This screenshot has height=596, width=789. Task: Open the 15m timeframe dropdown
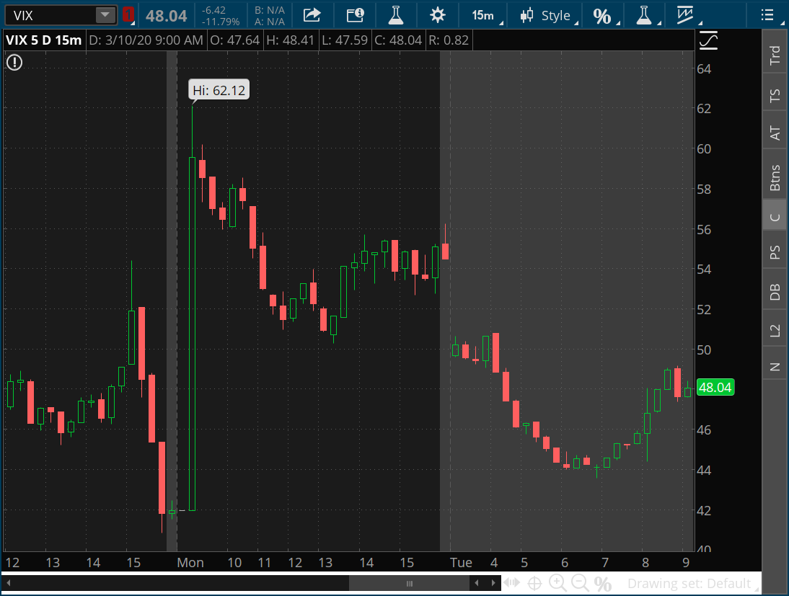pyautogui.click(x=486, y=15)
